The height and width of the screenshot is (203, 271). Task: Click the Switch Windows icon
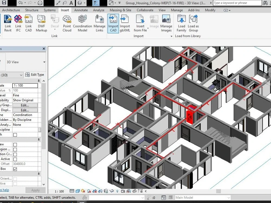(111, 3)
